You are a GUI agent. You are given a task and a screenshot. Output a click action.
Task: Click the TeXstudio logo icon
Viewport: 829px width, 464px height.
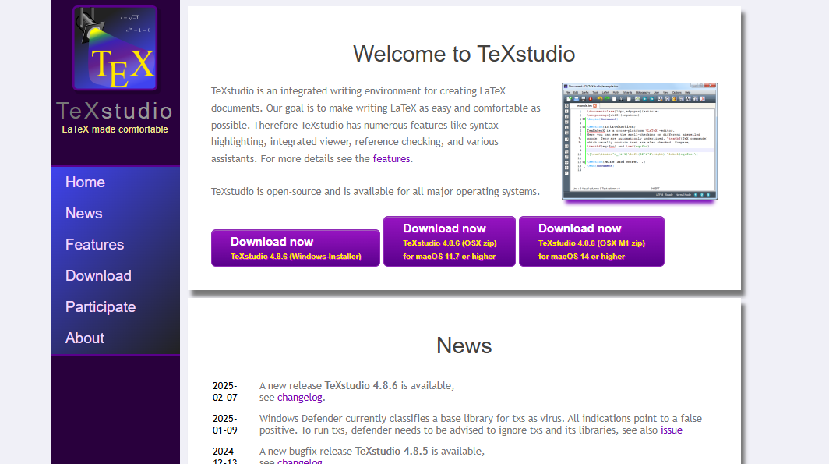pyautogui.click(x=115, y=48)
